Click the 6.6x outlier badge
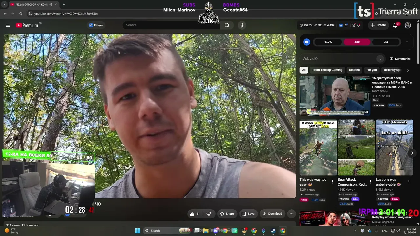The width and height of the screenshot is (420, 236). pos(355,199)
